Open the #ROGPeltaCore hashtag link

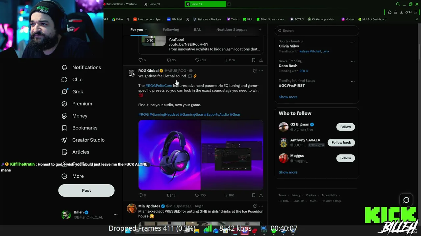click(159, 86)
